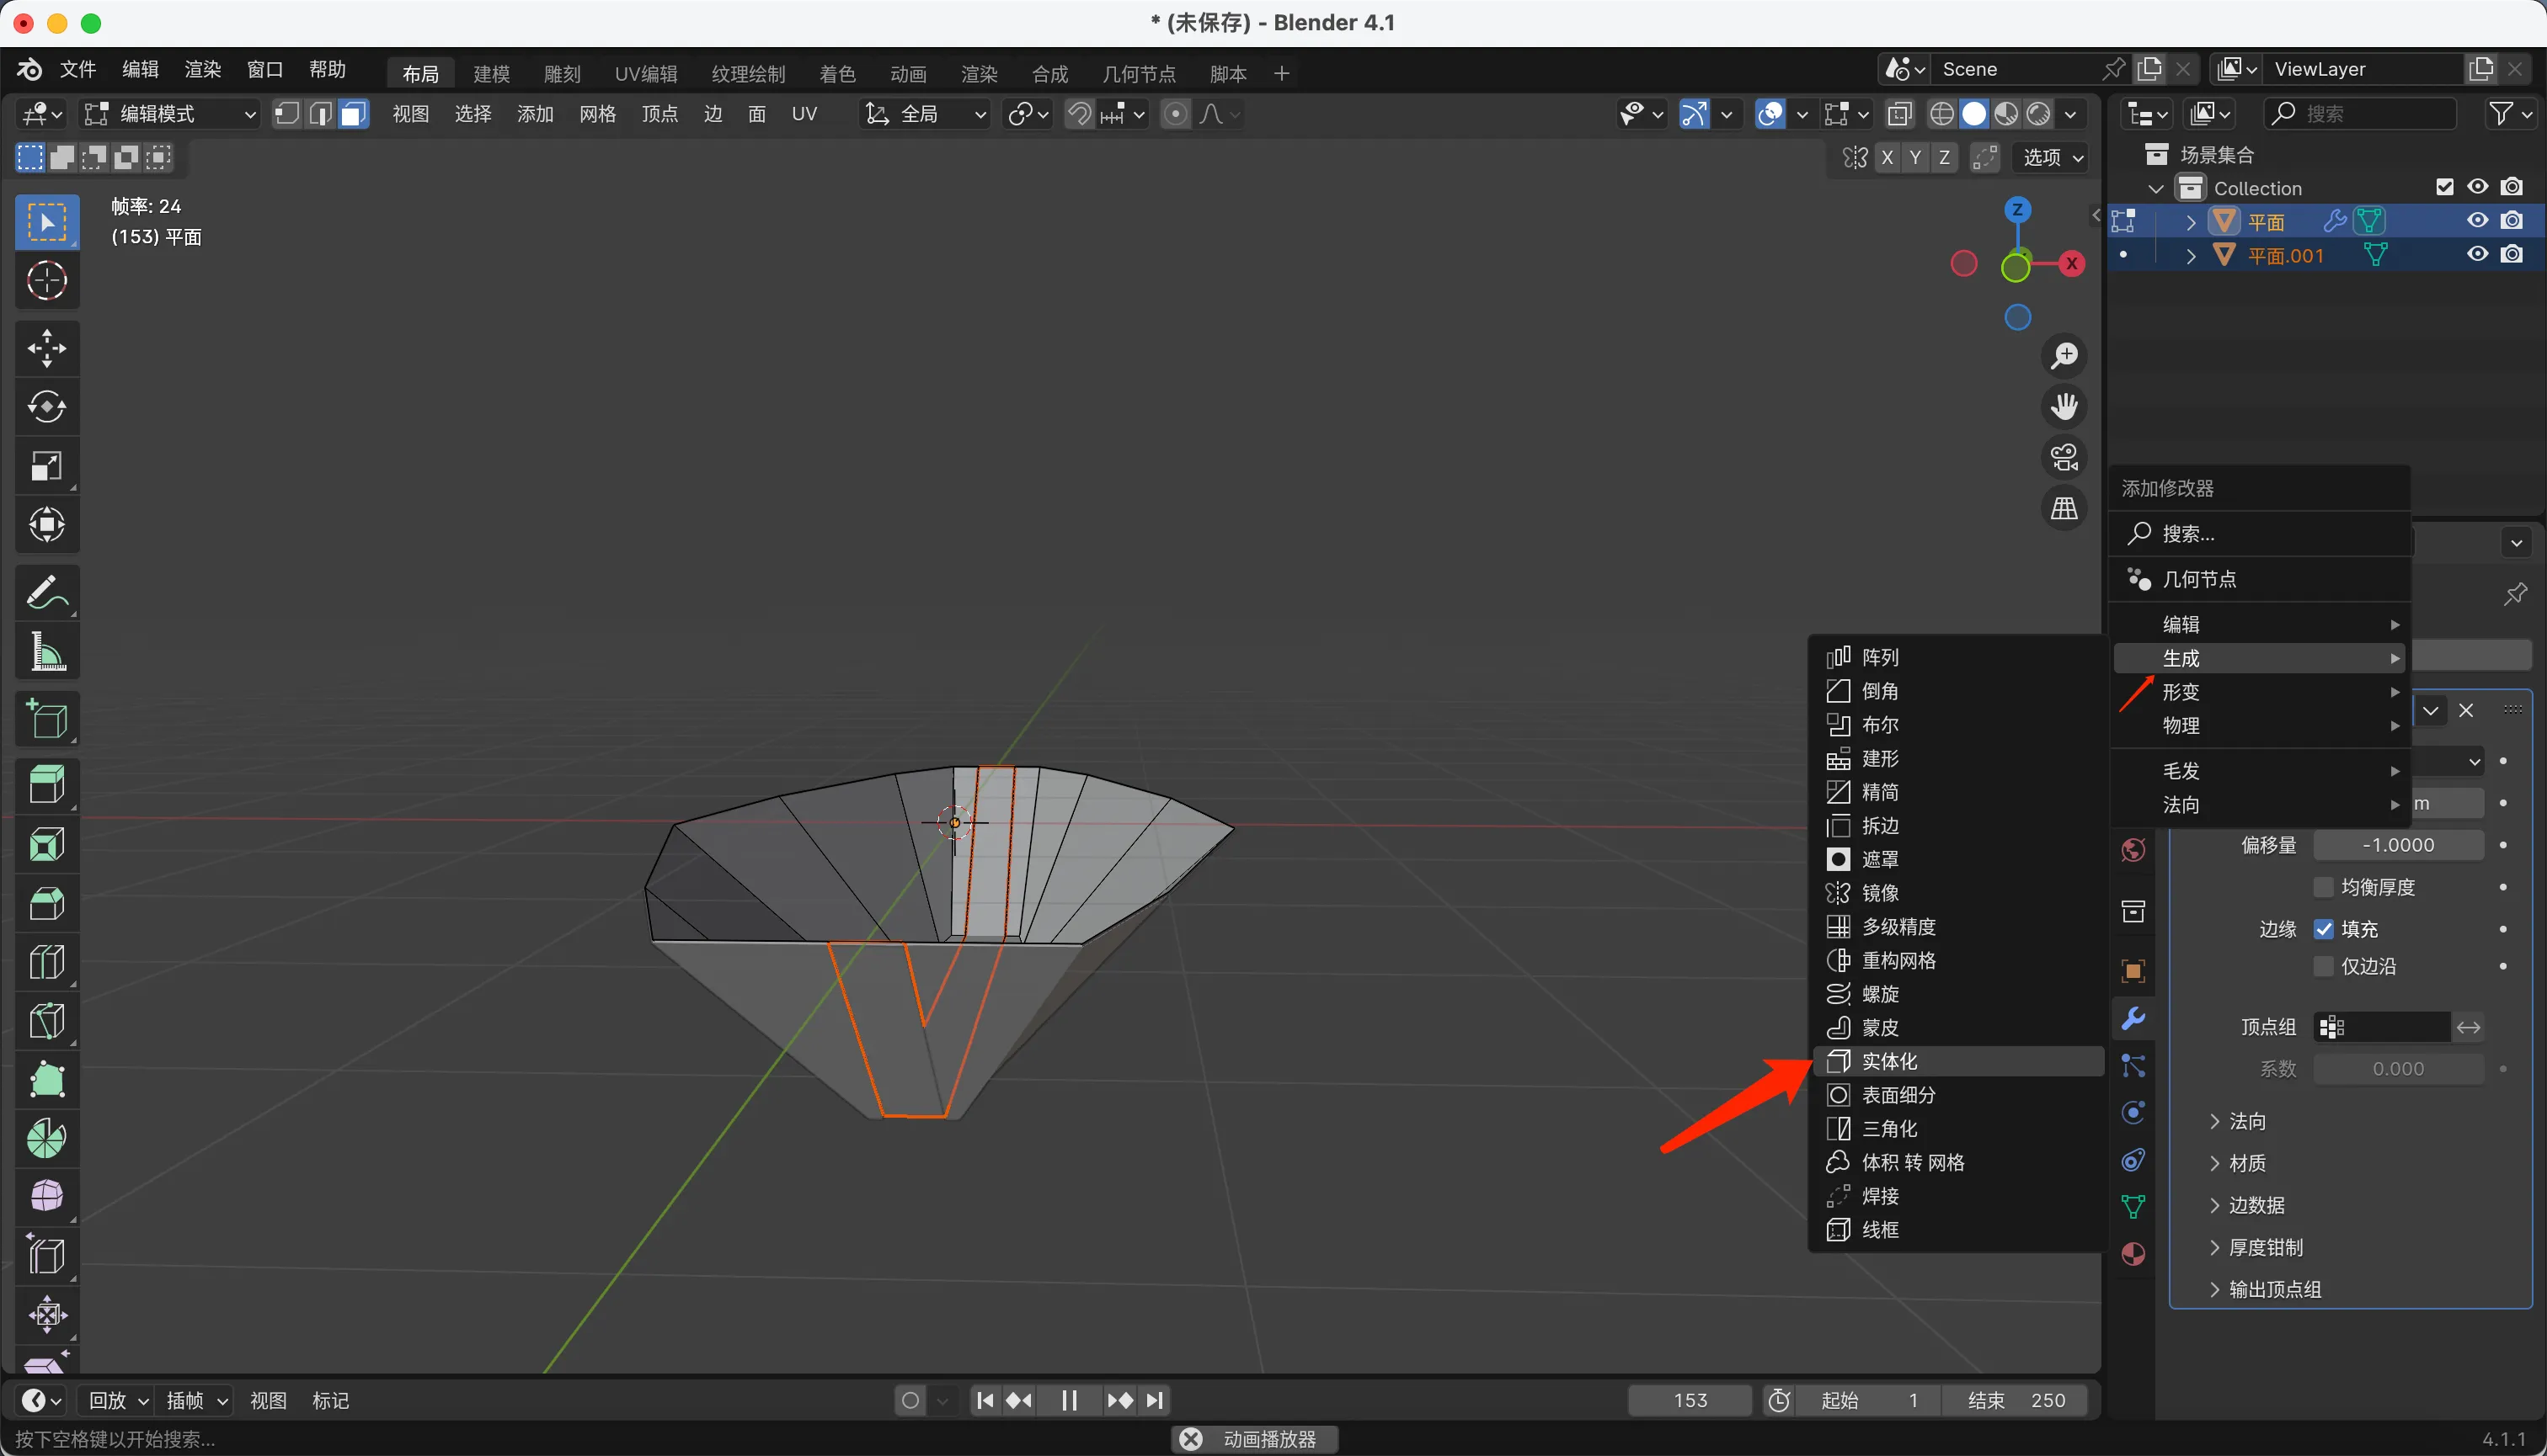
Task: Select the Scale tool icon
Action: 47,466
